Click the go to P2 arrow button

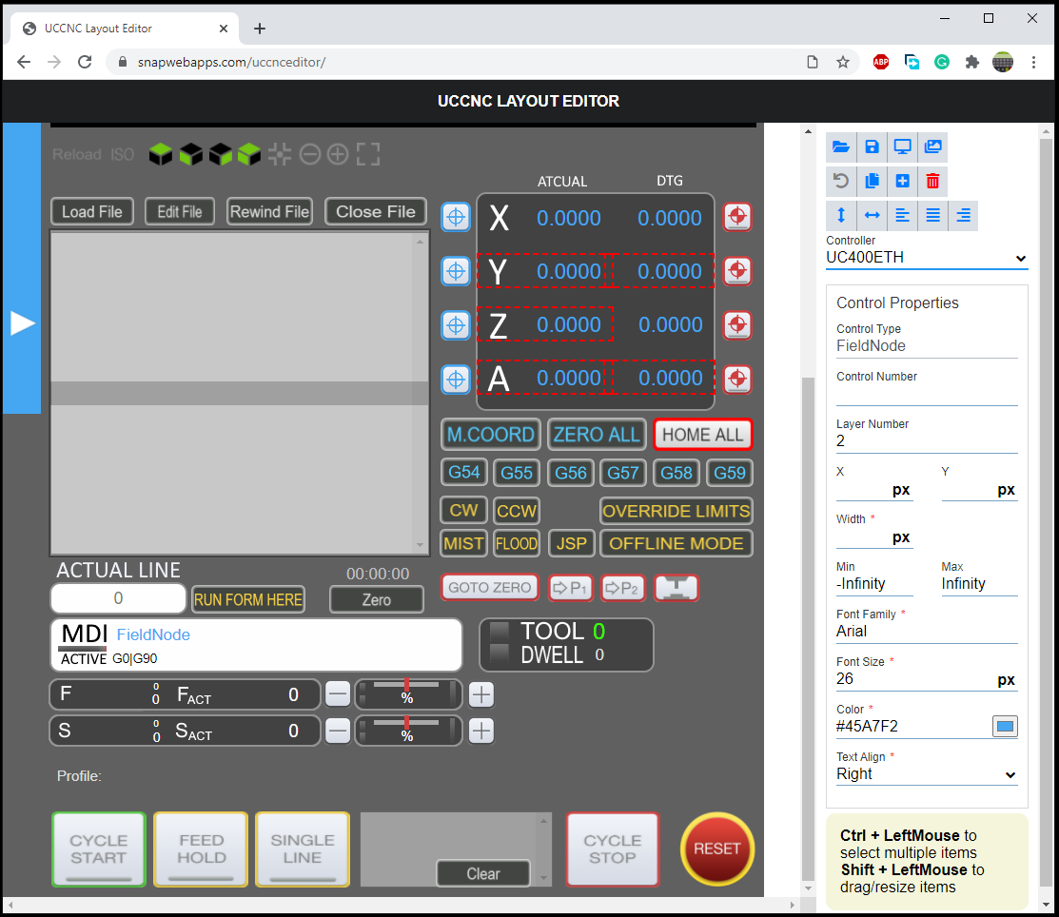(623, 588)
